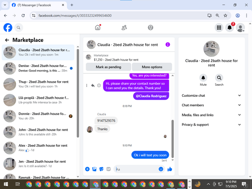Viewport: 252px width, 189px height.
Task: Open notifications bell with 7 badge
Action: (x=229, y=28)
